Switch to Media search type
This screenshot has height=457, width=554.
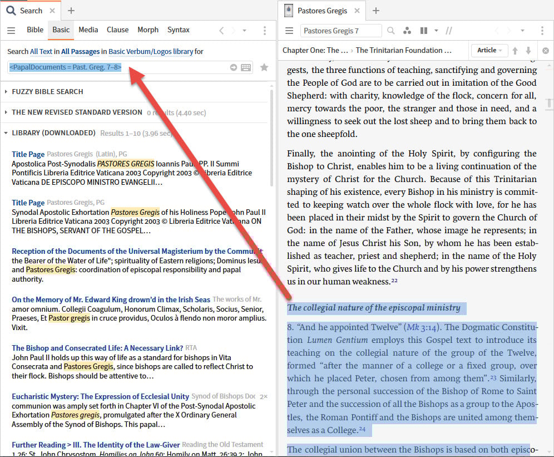(88, 30)
